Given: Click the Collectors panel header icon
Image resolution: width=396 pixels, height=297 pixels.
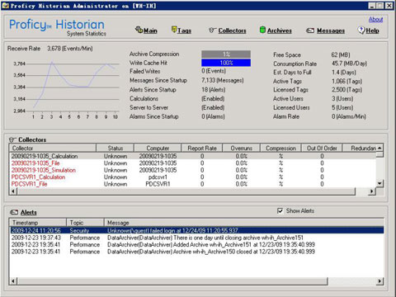Looking at the screenshot, I should click(13, 139).
